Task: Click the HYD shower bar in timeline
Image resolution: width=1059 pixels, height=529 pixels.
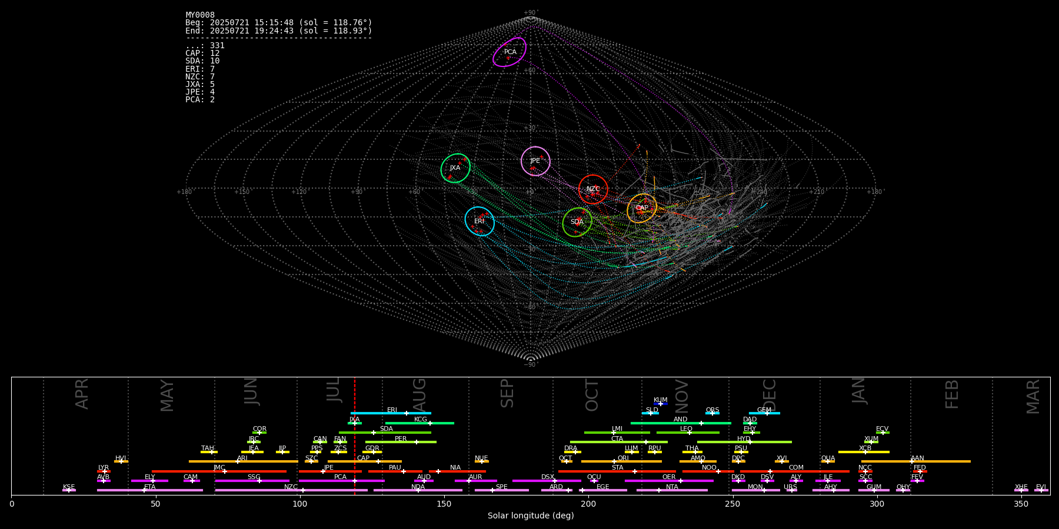Action: pos(744,442)
